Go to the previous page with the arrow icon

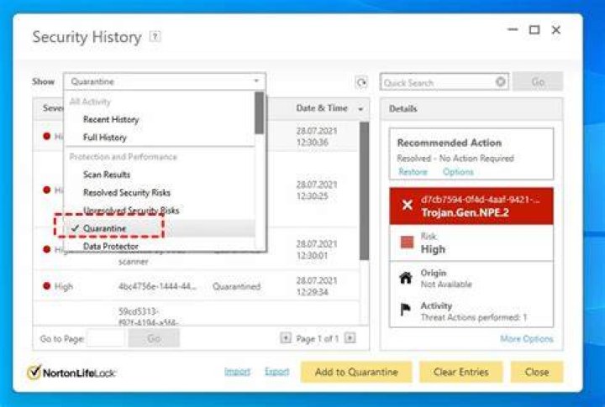286,338
